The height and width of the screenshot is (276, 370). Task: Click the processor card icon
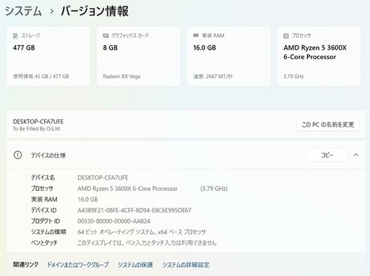coord(286,36)
